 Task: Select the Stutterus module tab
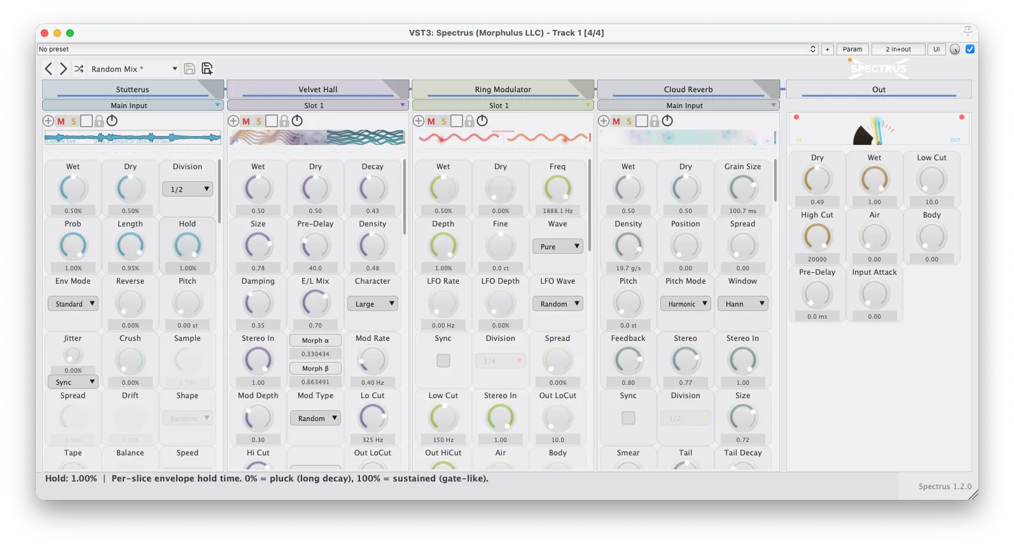point(132,89)
